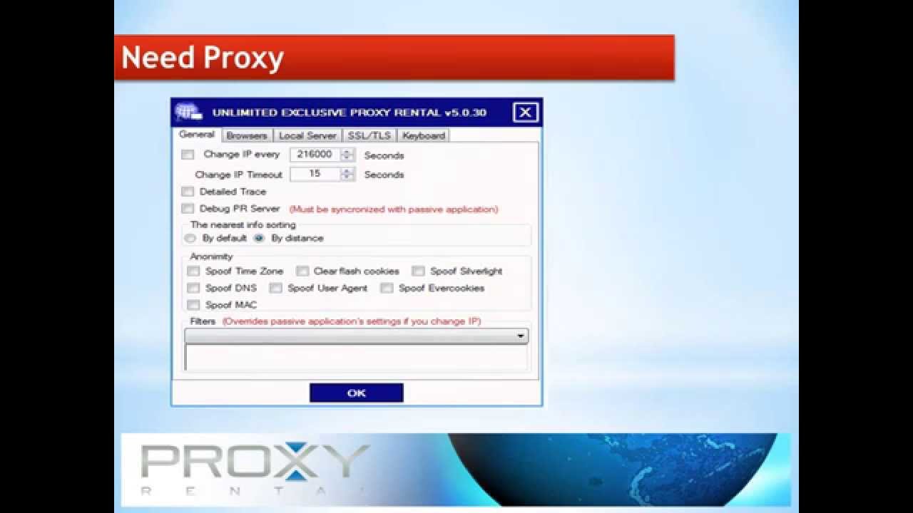Enable Spoof Time Zone
This screenshot has width=913, height=513.
(193, 271)
